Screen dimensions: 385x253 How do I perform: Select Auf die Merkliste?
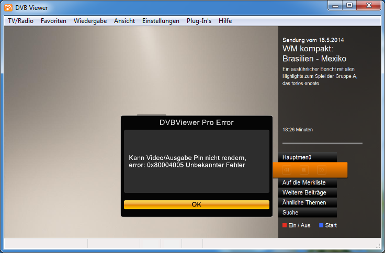click(308, 182)
